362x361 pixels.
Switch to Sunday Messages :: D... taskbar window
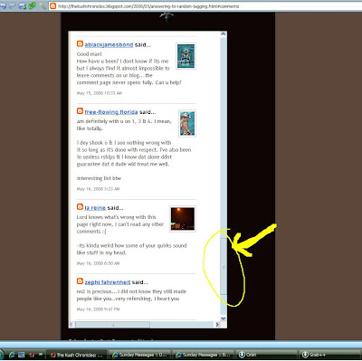139,355
